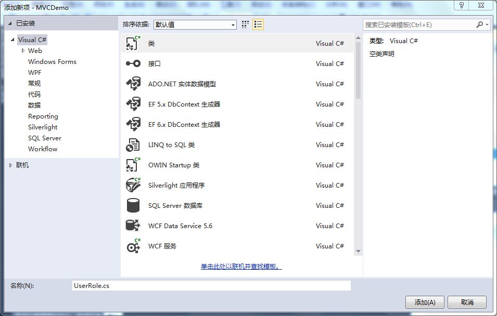Image resolution: width=497 pixels, height=316 pixels.
Task: Click 'SQL Server 数据库' template name
Action: [x=175, y=205]
